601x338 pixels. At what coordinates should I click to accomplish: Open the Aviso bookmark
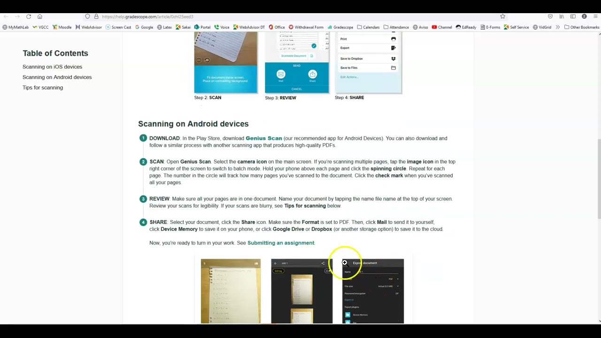pos(421,27)
